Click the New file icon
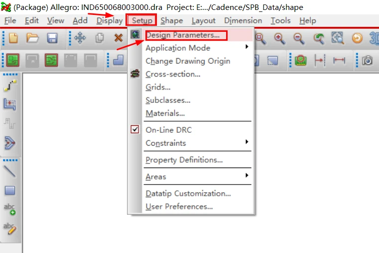Screen dimensions: 379x253 13,38
